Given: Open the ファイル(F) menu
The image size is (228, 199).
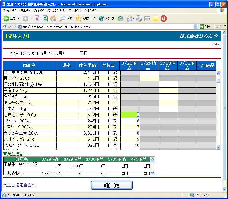Looking at the screenshot, I should coord(9,10).
